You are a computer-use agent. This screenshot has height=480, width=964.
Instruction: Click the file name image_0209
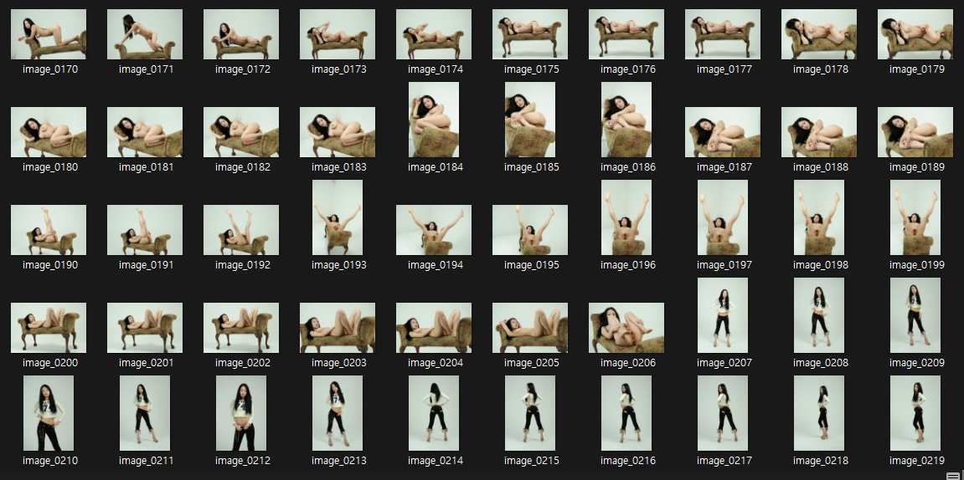[x=916, y=363]
